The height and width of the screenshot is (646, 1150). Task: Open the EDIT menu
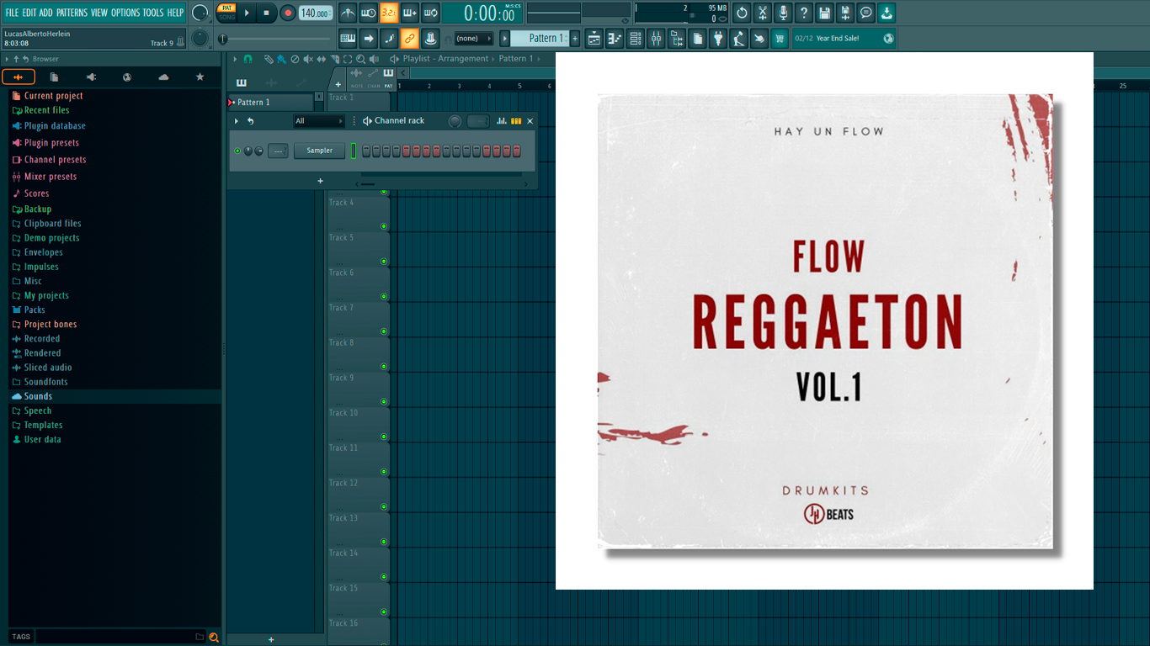tap(29, 13)
